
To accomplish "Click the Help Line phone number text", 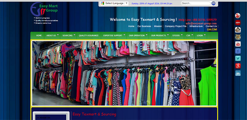I will pos(198,20).
